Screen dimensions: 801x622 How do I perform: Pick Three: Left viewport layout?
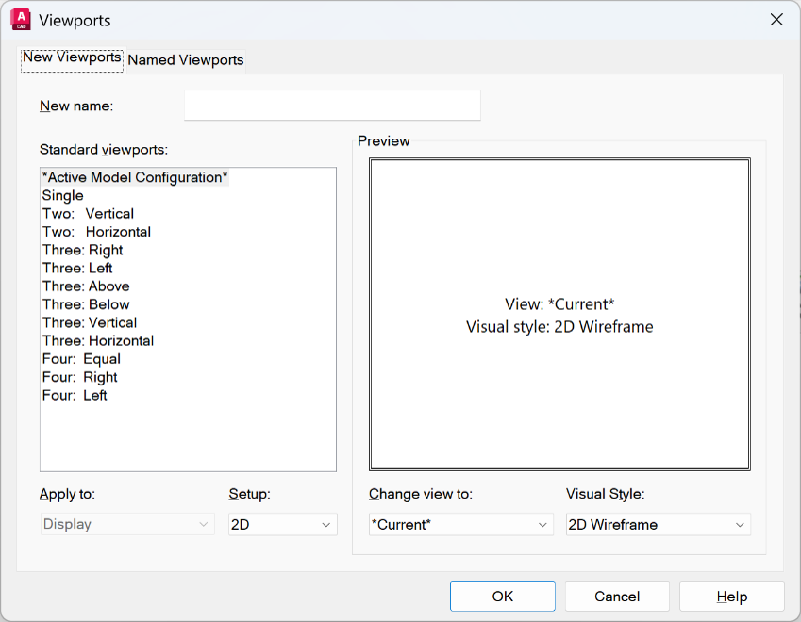(x=77, y=268)
